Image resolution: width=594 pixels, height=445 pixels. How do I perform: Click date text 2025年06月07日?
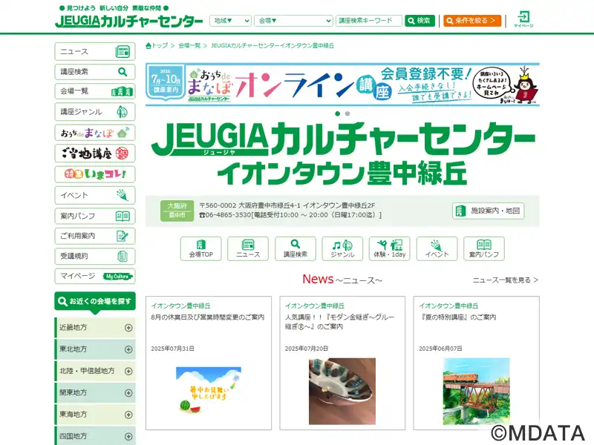[x=440, y=349]
